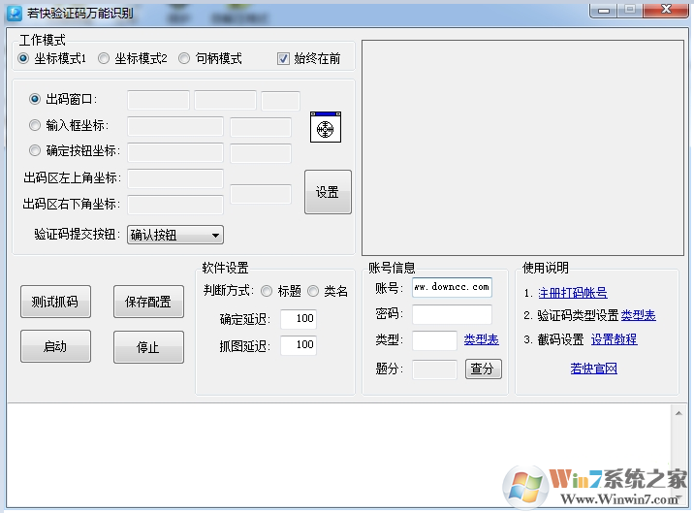
Task: Close the 若快验证码万能识别 window
Action: point(666,10)
